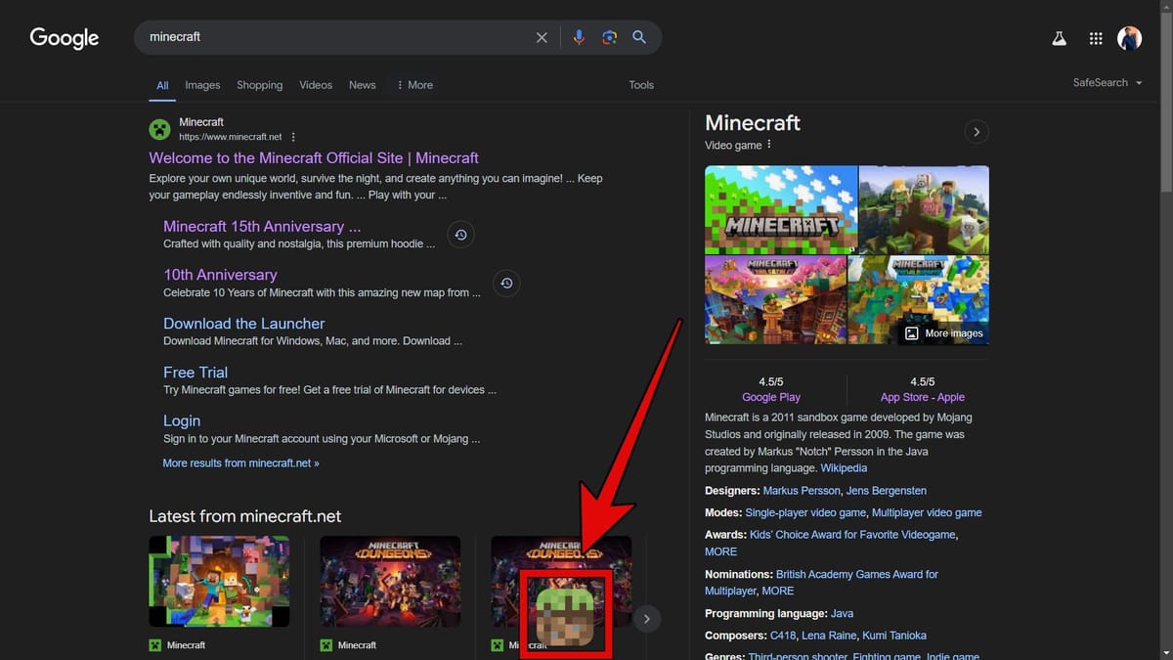Open the 10th Anniversary sitelink
1173x660 pixels.
[220, 275]
